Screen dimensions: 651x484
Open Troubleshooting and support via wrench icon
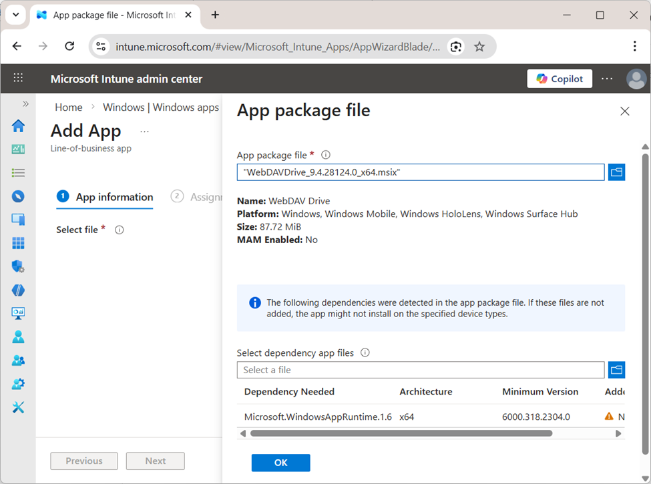(18, 407)
